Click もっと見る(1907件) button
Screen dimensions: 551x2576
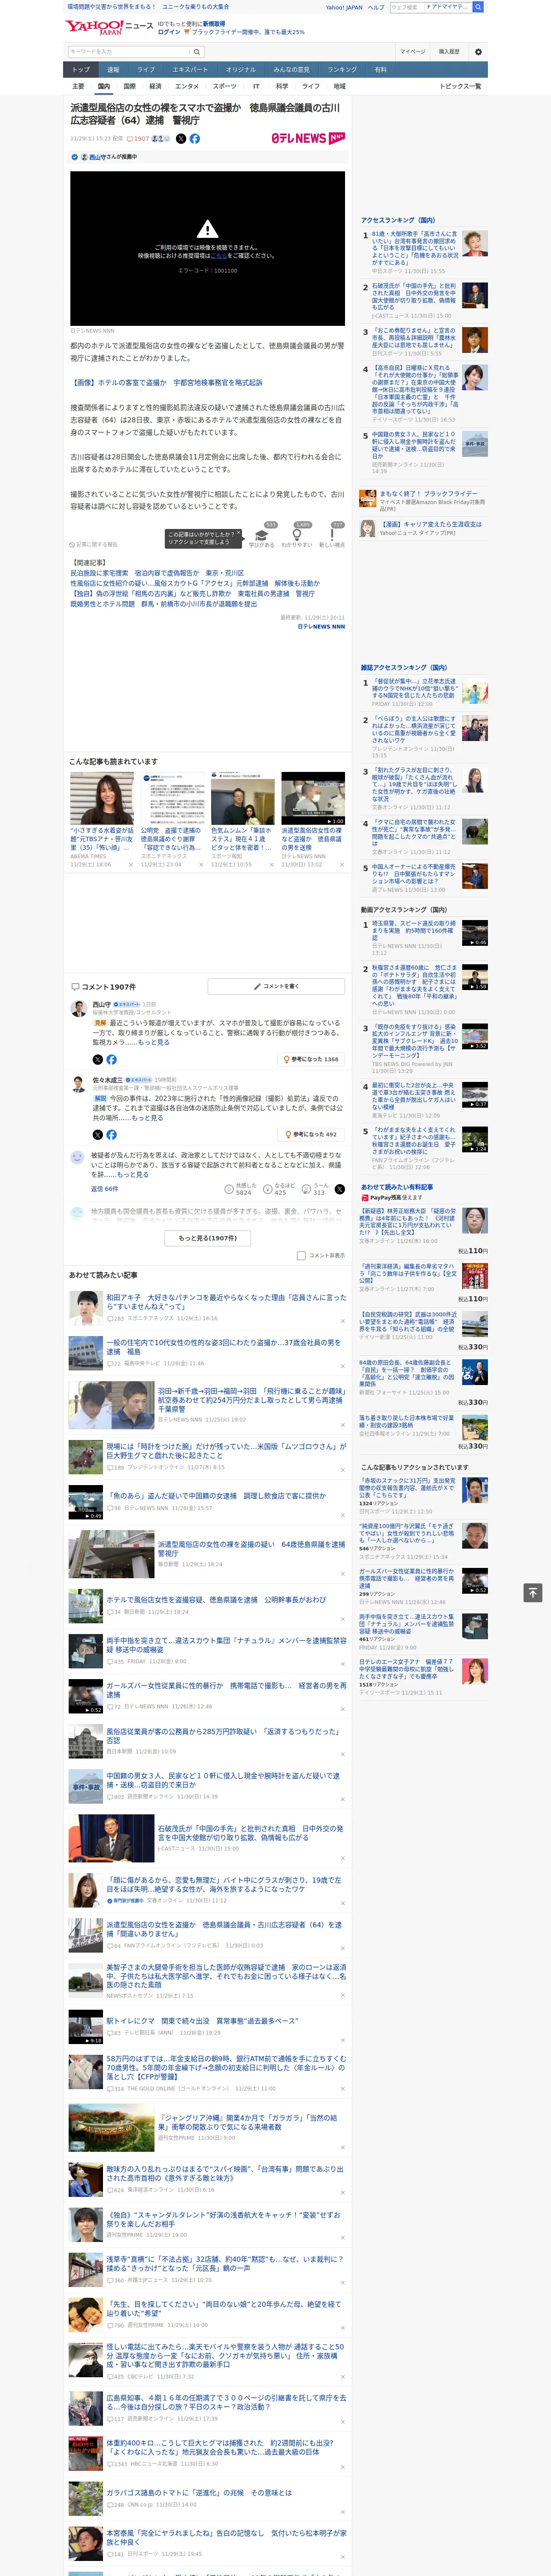[x=208, y=1238]
